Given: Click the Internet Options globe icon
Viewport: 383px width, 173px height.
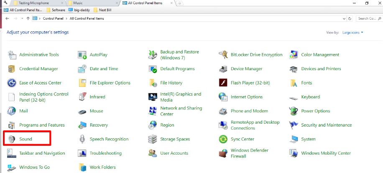Looking at the screenshot, I should coord(223,97).
